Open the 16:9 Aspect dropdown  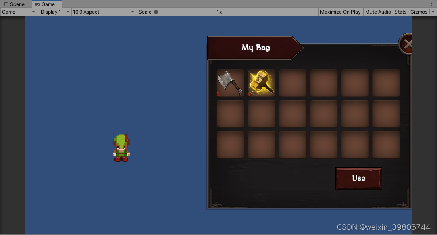click(x=103, y=12)
